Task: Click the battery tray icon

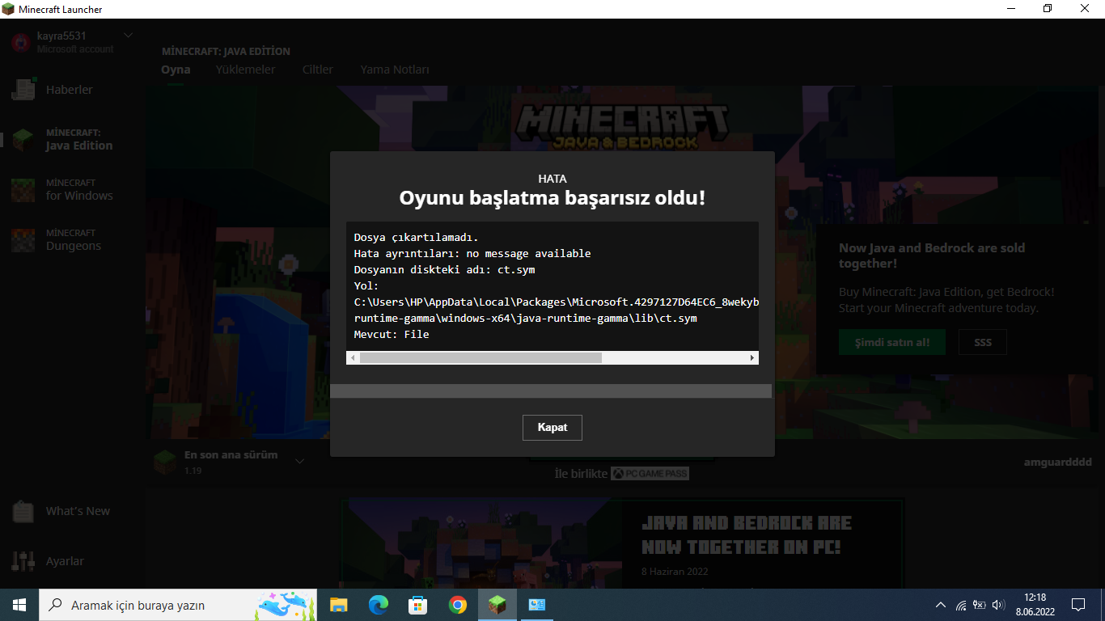Action: click(979, 605)
